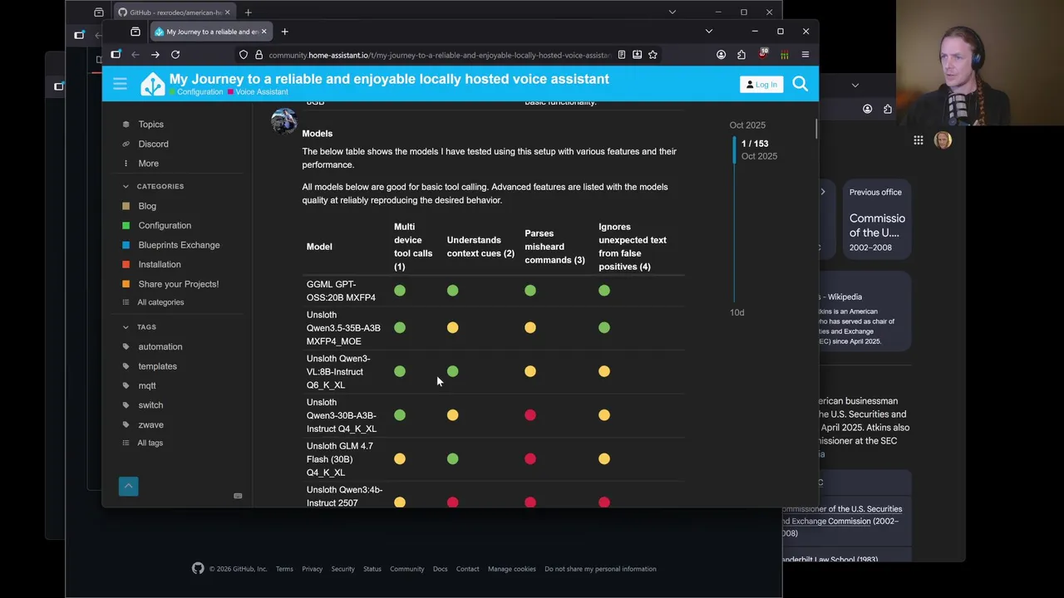Click the Home Assistant logo
This screenshot has width=1064, height=598.
click(152, 84)
